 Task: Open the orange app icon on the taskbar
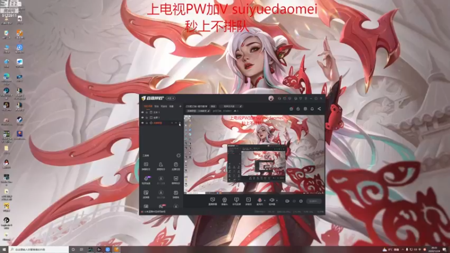(116, 250)
